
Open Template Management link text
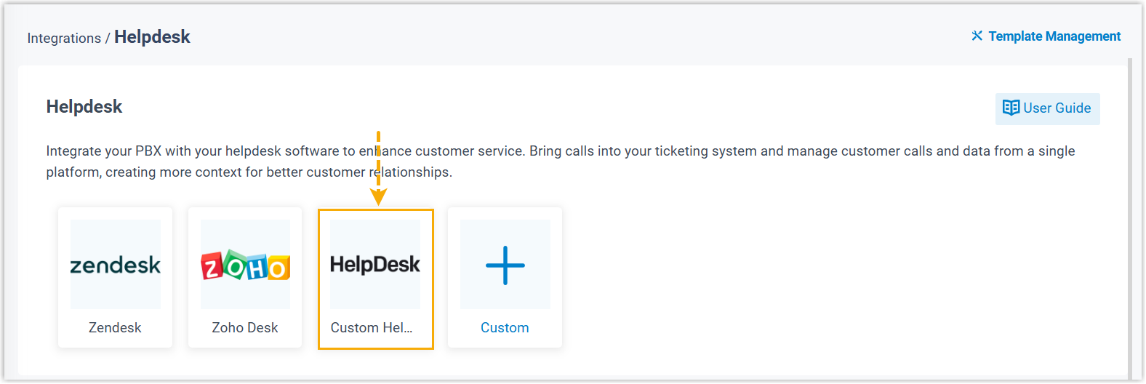1054,36
